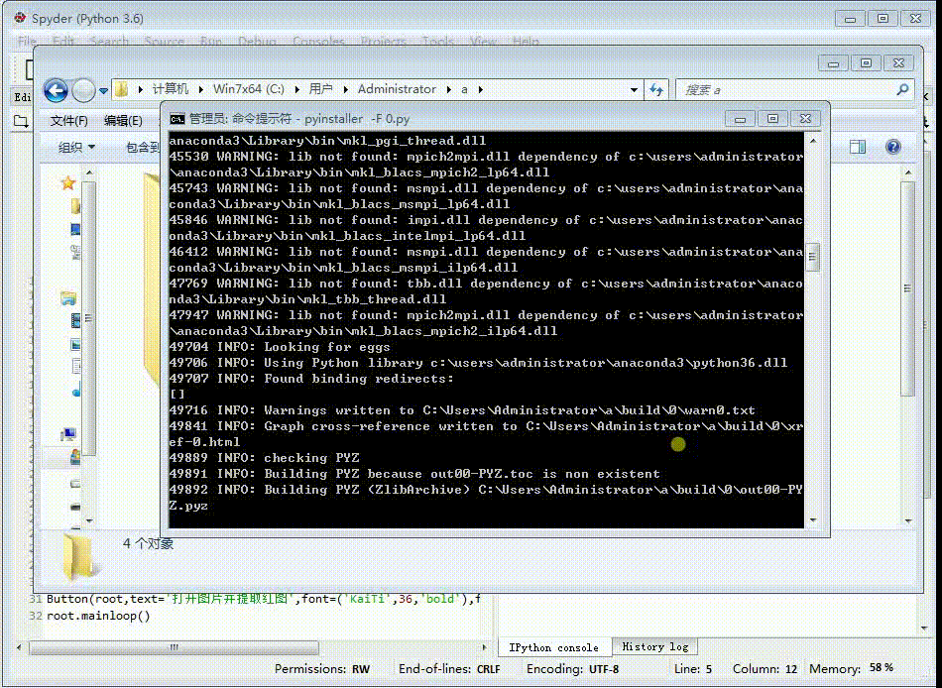The image size is (942, 688).
Task: Open Spyder's Consoles menu
Action: click(318, 42)
